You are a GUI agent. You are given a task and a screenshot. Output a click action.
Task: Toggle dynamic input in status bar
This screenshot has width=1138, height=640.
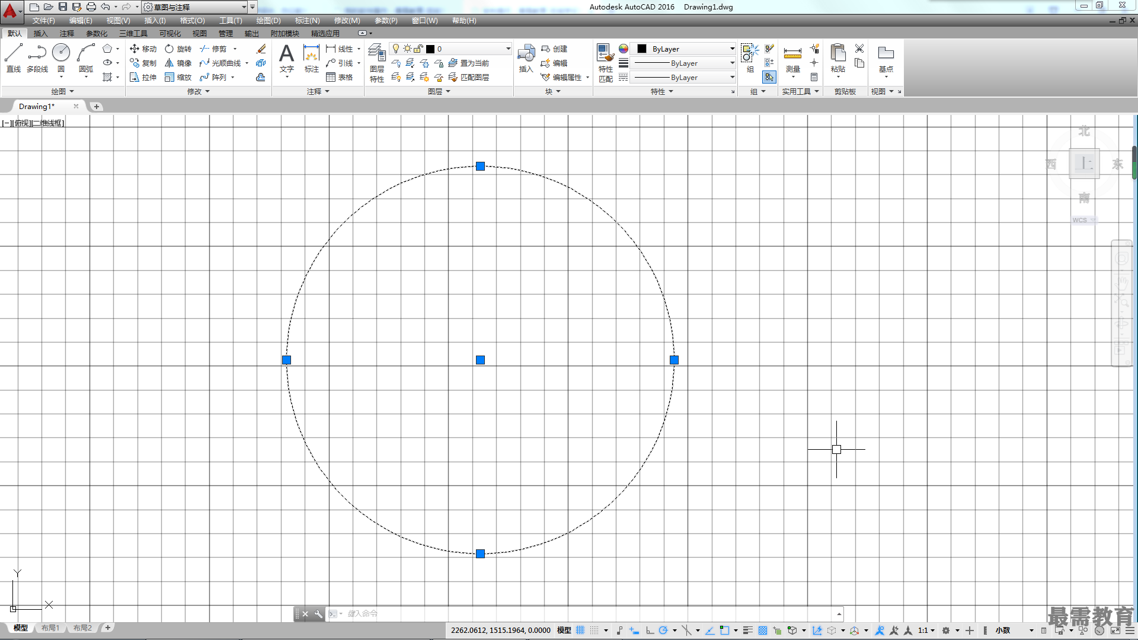[x=634, y=631]
